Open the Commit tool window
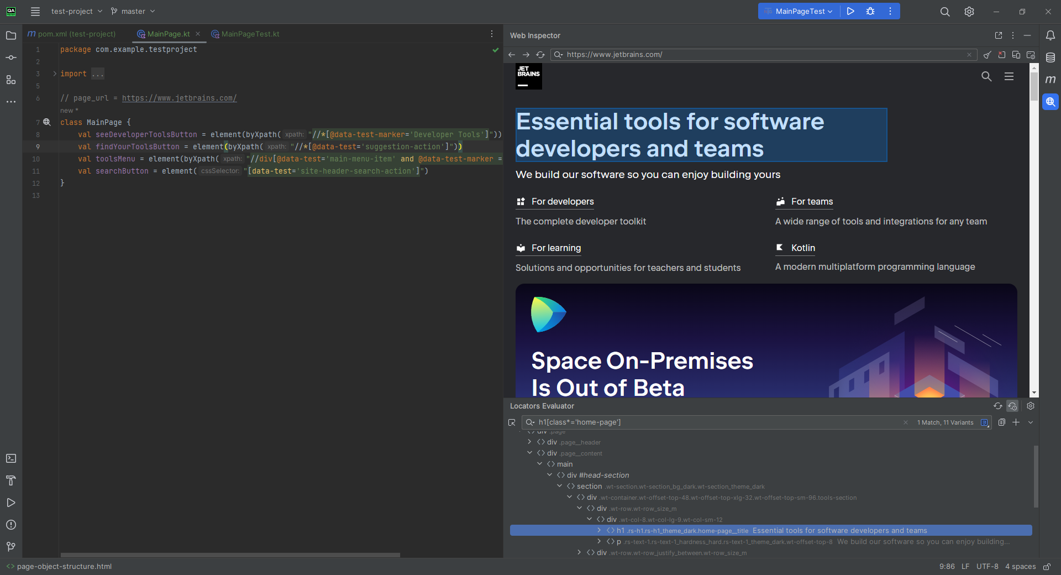This screenshot has width=1061, height=575. (x=11, y=57)
